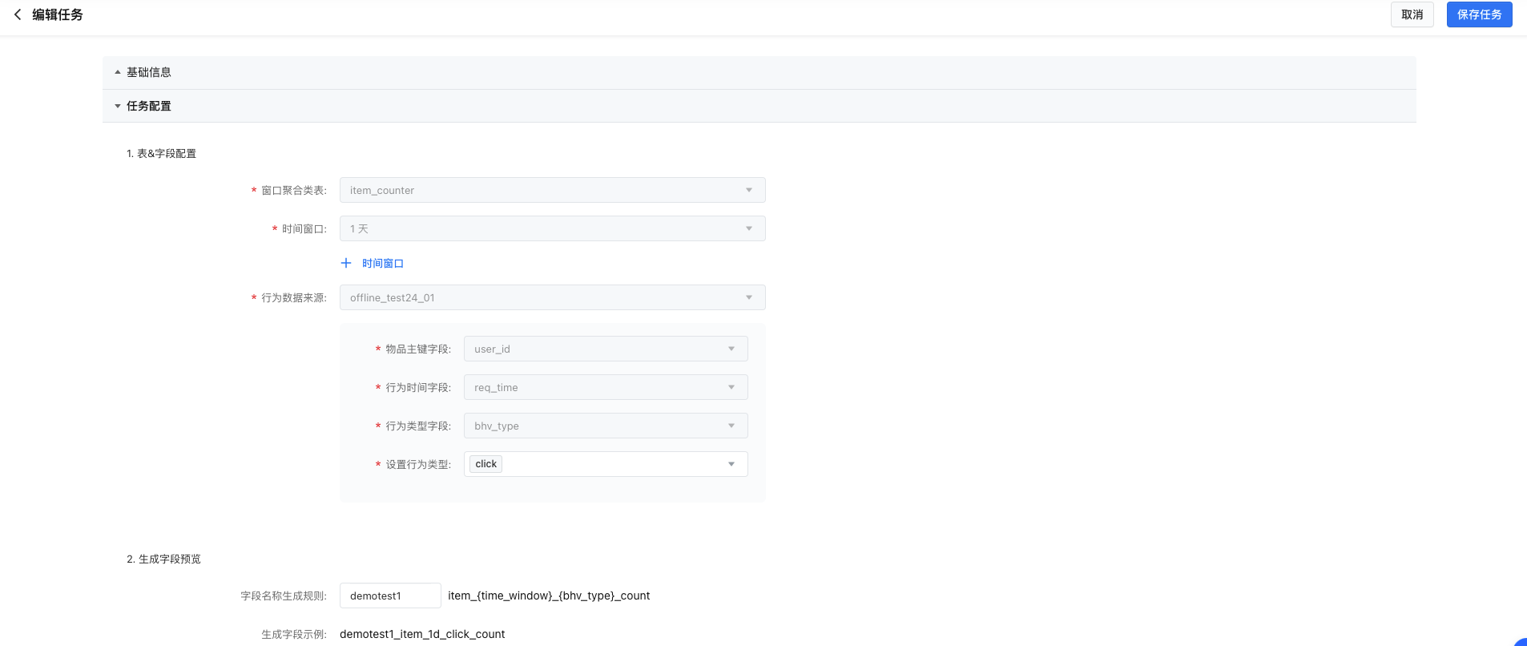The width and height of the screenshot is (1527, 646).
Task: Expand the 基础信息 section
Action: pyautogui.click(x=759, y=72)
